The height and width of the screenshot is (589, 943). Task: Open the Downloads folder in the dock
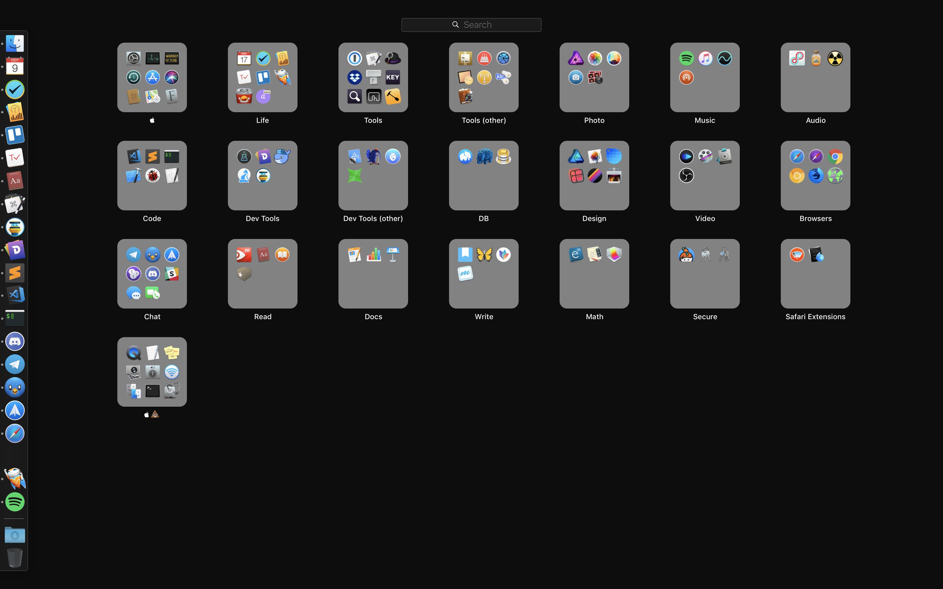15,535
